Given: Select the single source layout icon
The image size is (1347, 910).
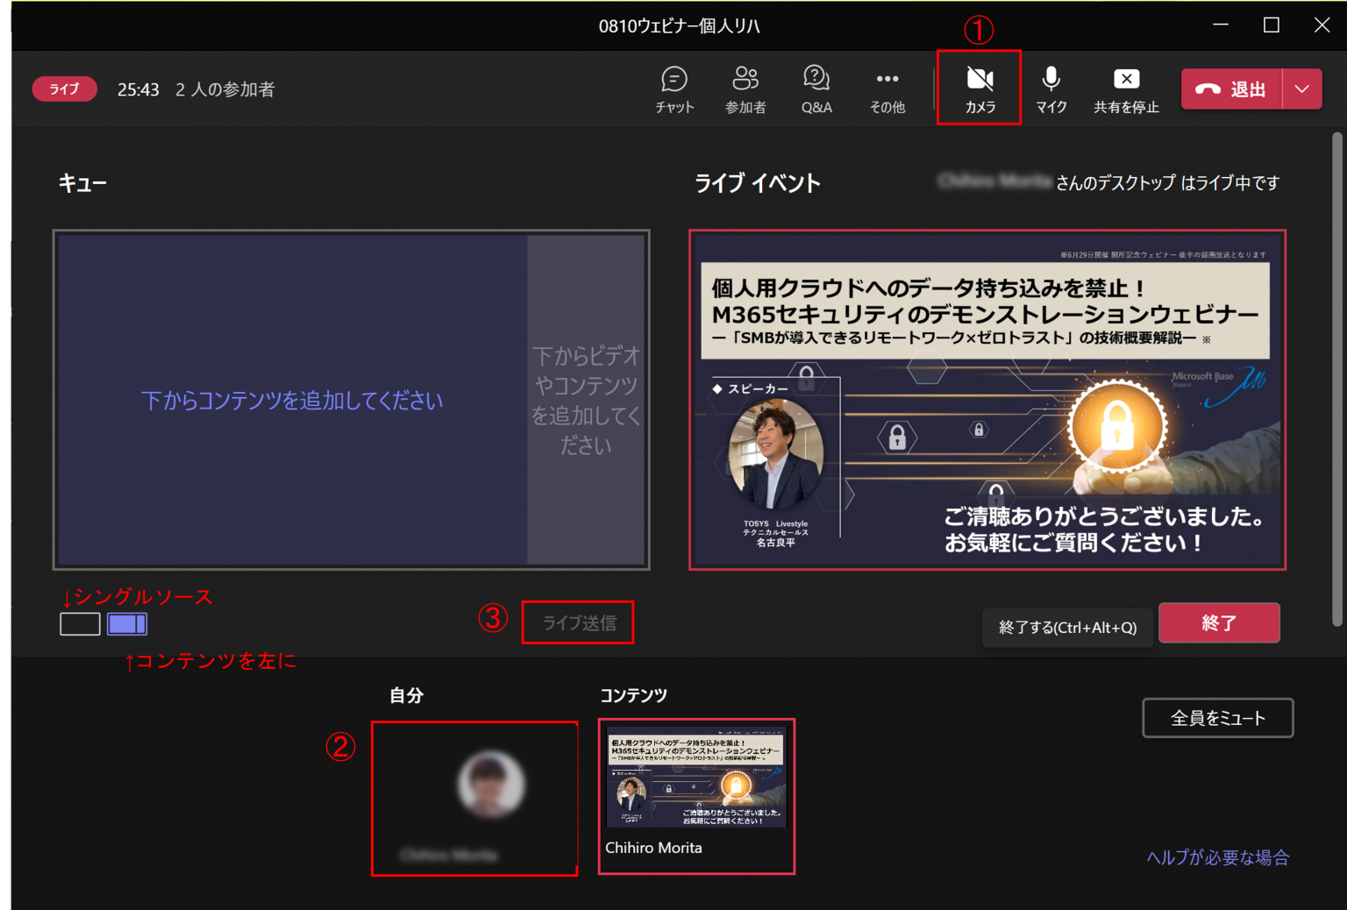Looking at the screenshot, I should pos(80,624).
